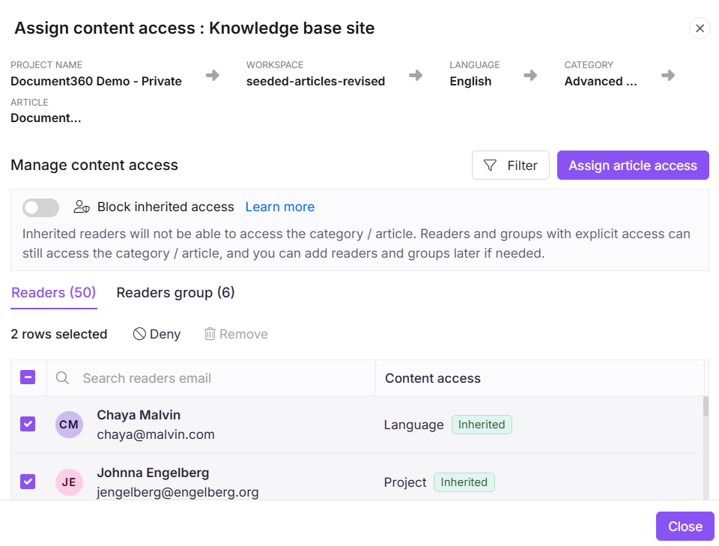719x546 pixels.
Task: Click the email chaya@malvin.com
Action: [156, 434]
